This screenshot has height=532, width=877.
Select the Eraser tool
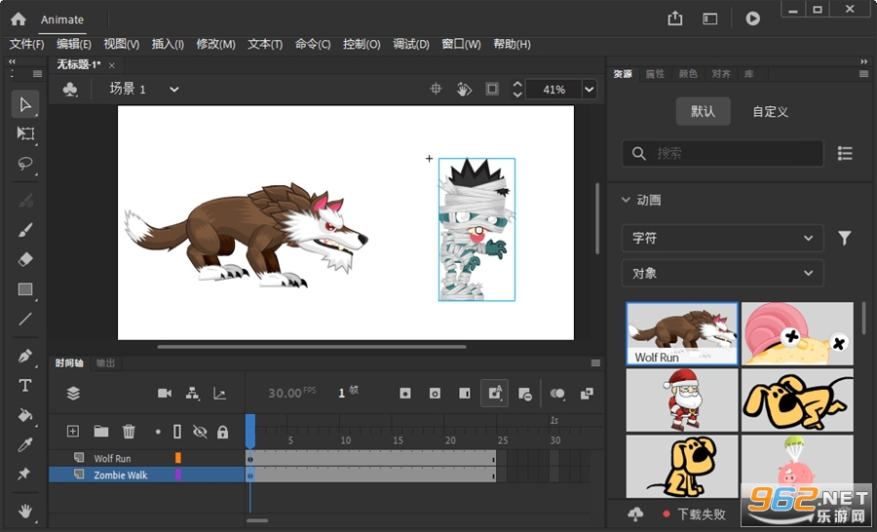click(x=25, y=259)
